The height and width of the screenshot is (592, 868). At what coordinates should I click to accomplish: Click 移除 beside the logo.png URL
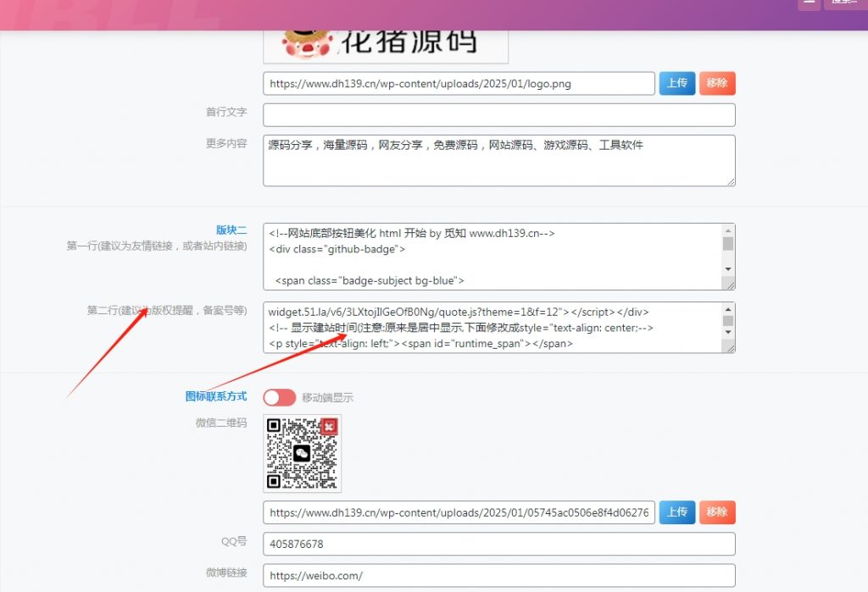pyautogui.click(x=717, y=83)
